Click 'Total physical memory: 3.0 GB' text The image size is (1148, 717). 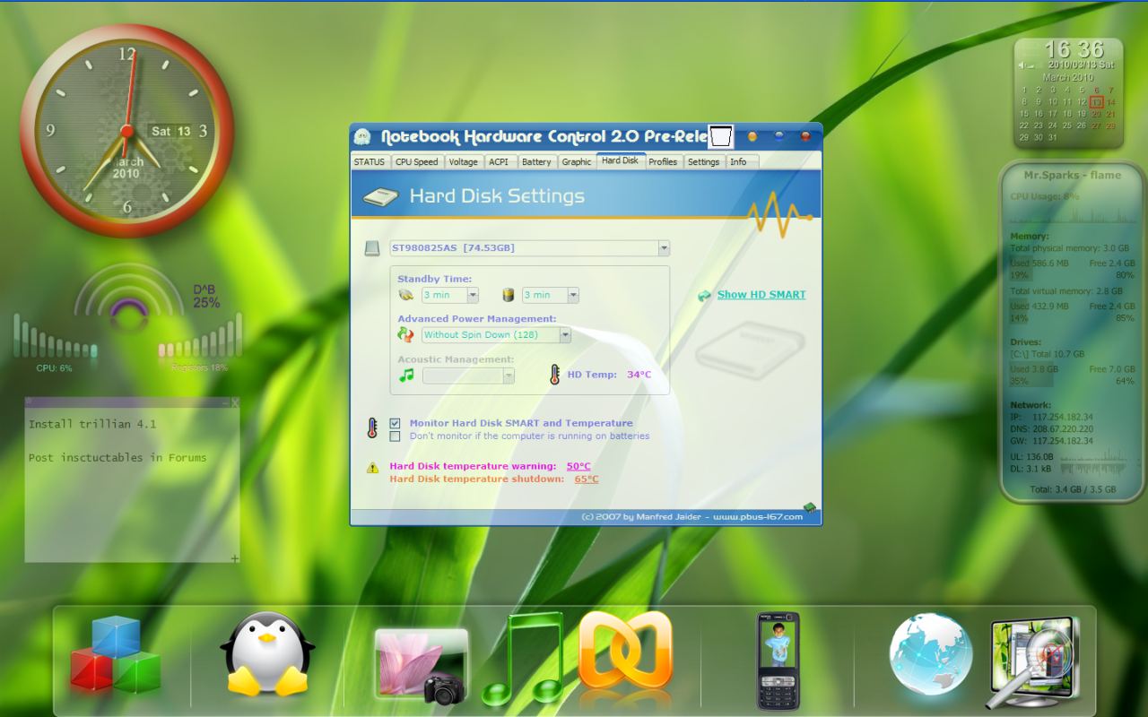coord(1069,248)
